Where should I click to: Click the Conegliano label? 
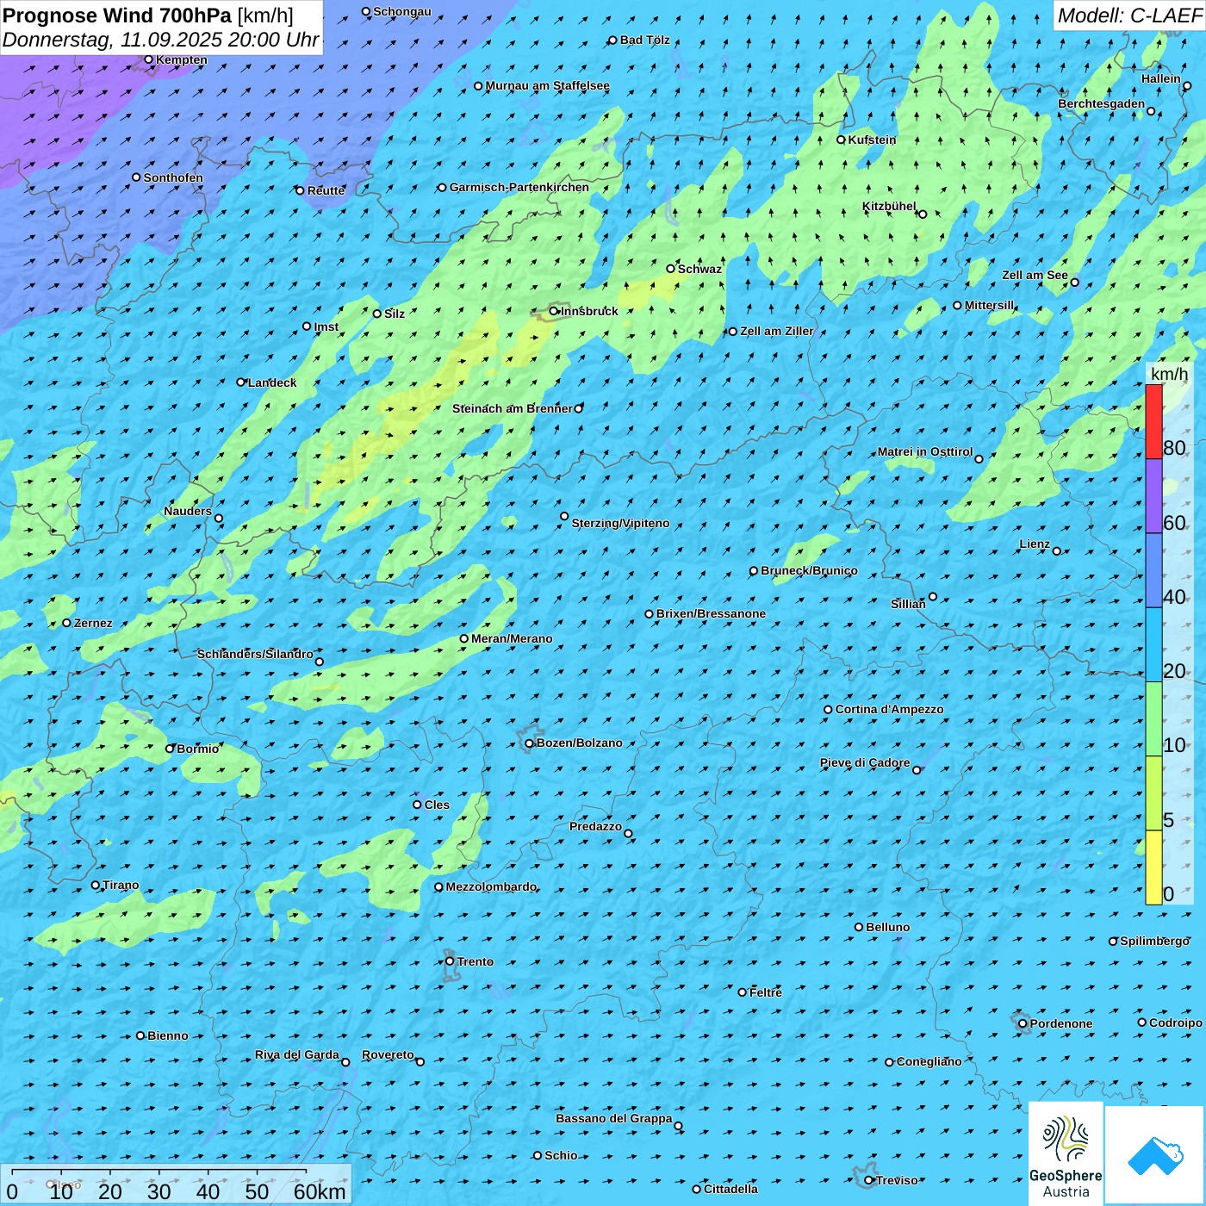[x=929, y=1061]
